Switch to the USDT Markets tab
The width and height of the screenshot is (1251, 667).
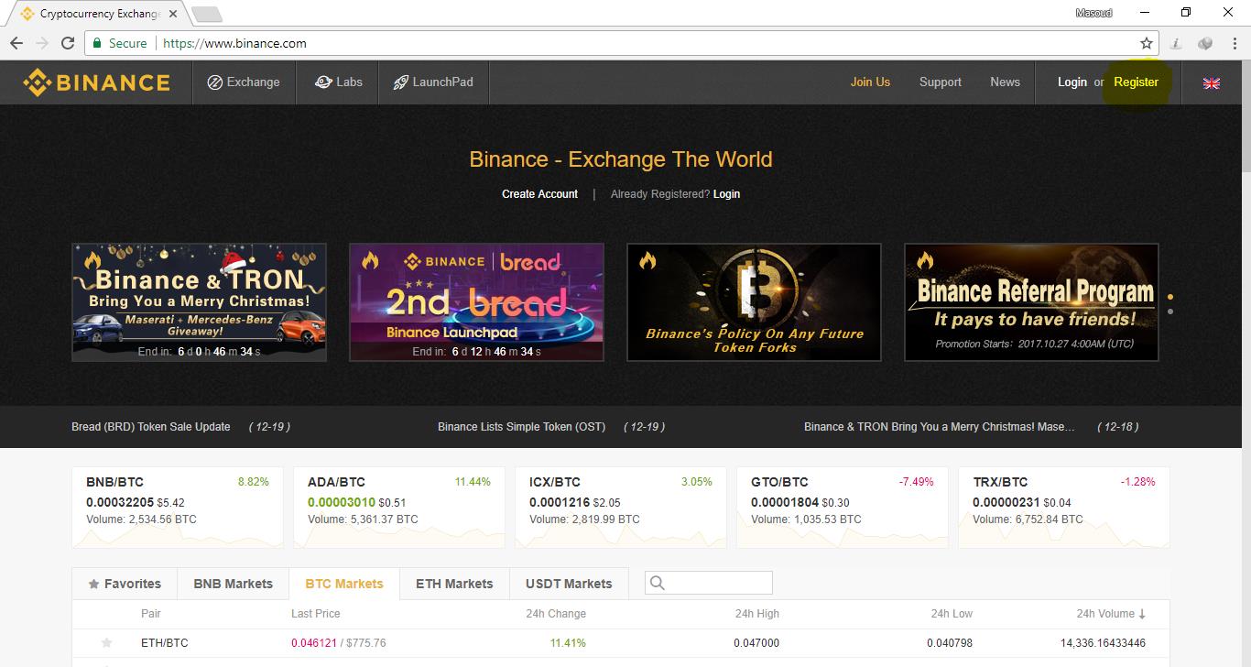(569, 584)
